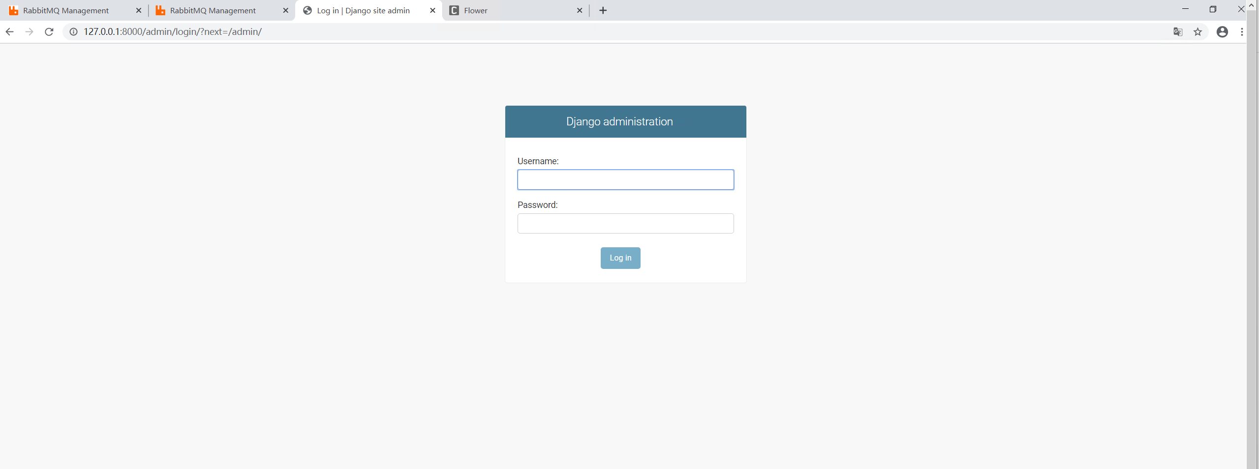View site information icon in address bar
The image size is (1259, 469).
[73, 32]
